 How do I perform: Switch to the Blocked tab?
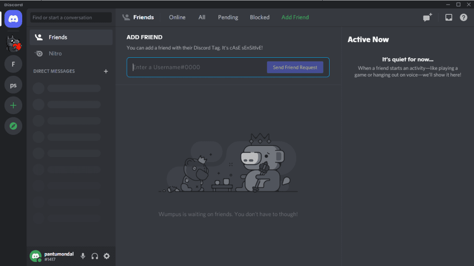coord(259,18)
